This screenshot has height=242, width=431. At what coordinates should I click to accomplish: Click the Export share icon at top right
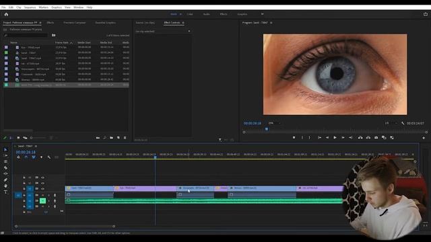[426, 14]
